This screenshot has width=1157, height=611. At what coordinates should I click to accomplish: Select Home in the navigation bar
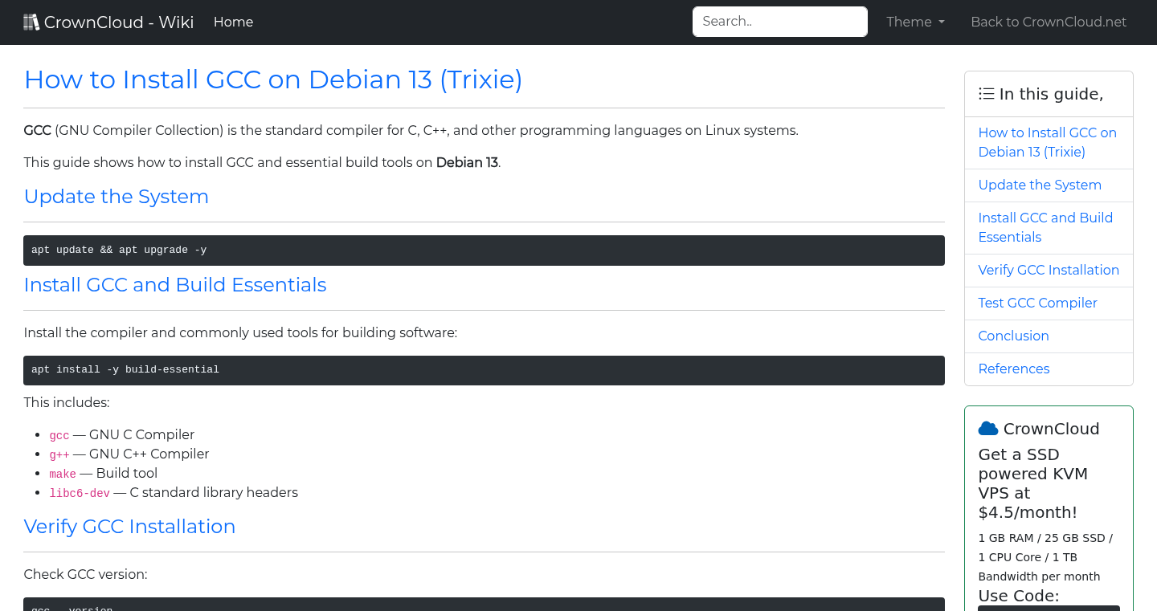pos(233,22)
